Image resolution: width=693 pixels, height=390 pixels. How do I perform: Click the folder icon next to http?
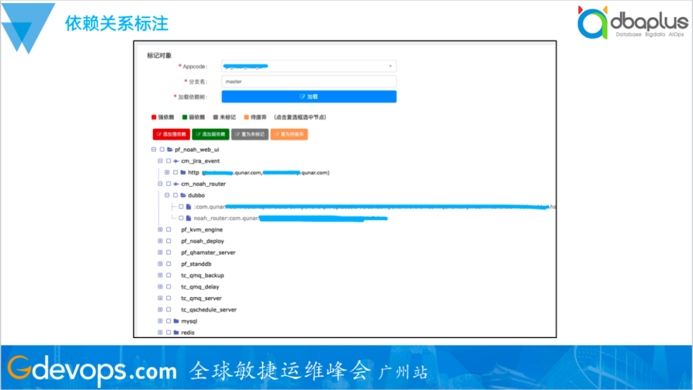point(183,173)
